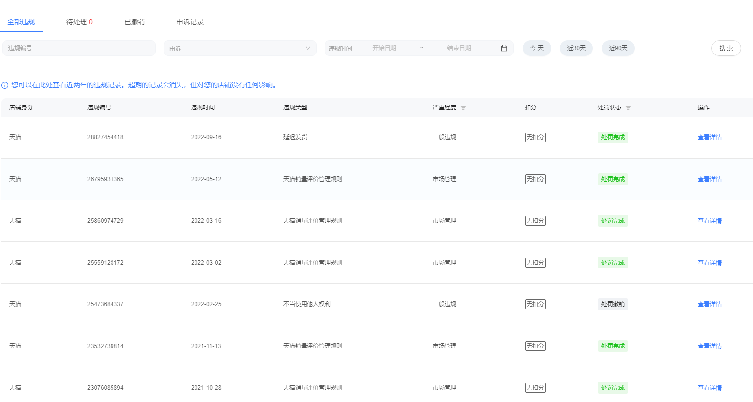Image resolution: width=753 pixels, height=402 pixels.
Task: Click 天猫 in the 2021-10-28 row
Action: tap(15, 388)
